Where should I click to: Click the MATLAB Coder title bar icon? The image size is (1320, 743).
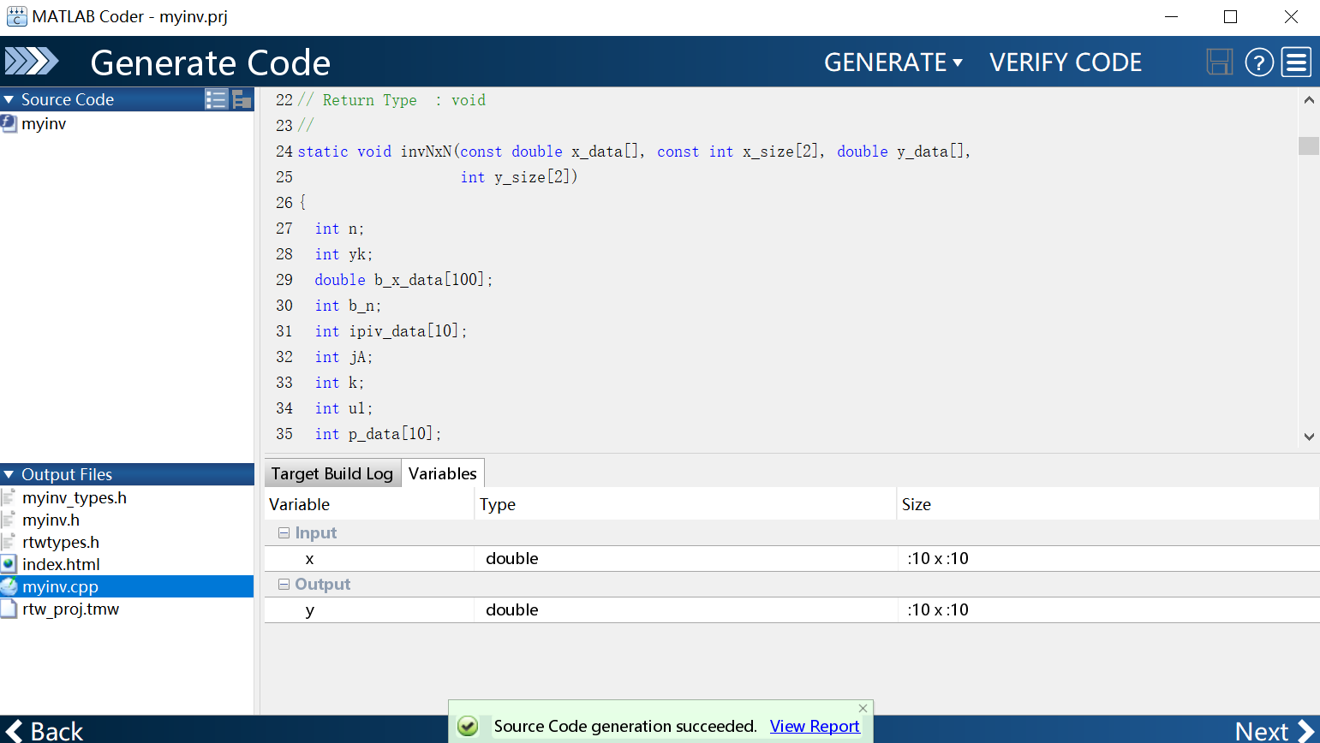[16, 16]
